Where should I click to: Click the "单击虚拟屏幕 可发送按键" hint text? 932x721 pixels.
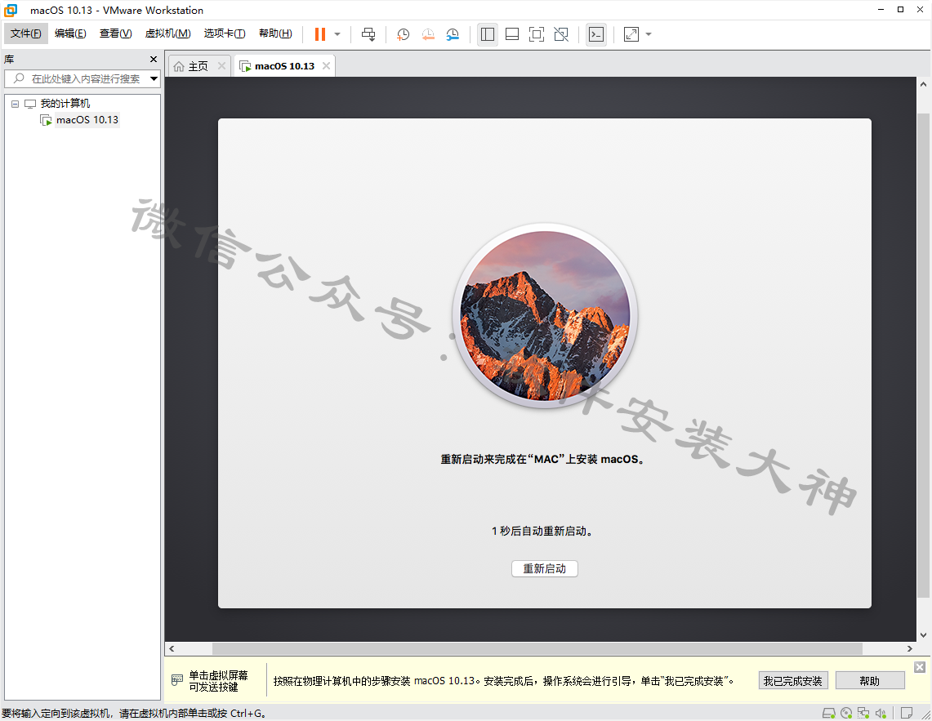(x=218, y=681)
